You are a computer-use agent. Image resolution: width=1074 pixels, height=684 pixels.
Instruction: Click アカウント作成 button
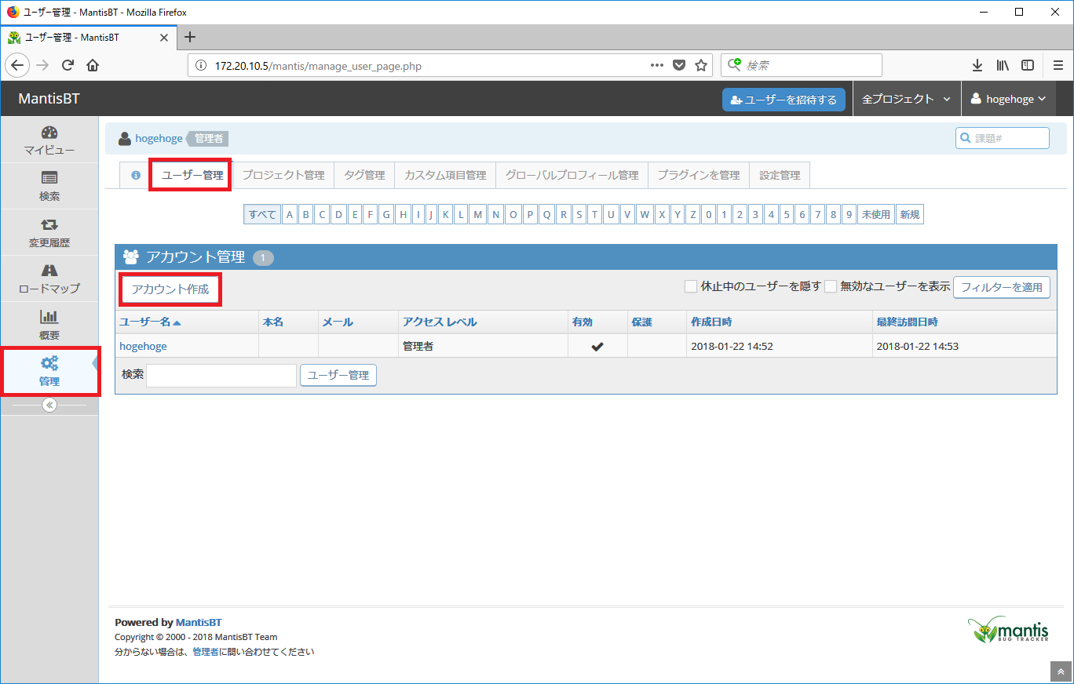[170, 289]
